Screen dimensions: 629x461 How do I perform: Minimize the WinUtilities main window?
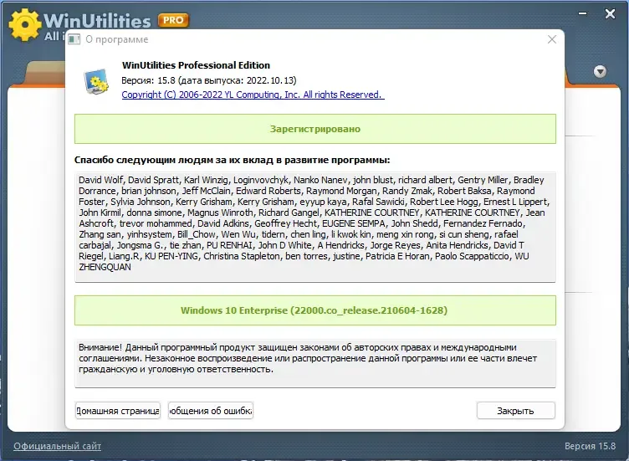(583, 13)
